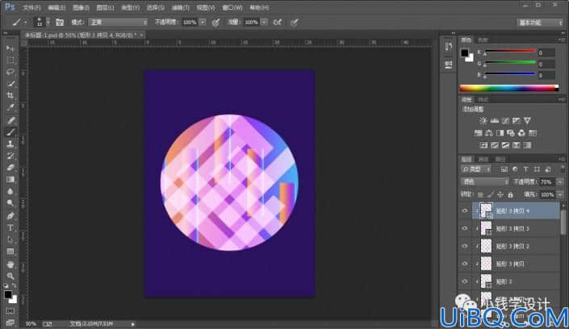Lock layer position
569x329 pixels.
pyautogui.click(x=500, y=195)
